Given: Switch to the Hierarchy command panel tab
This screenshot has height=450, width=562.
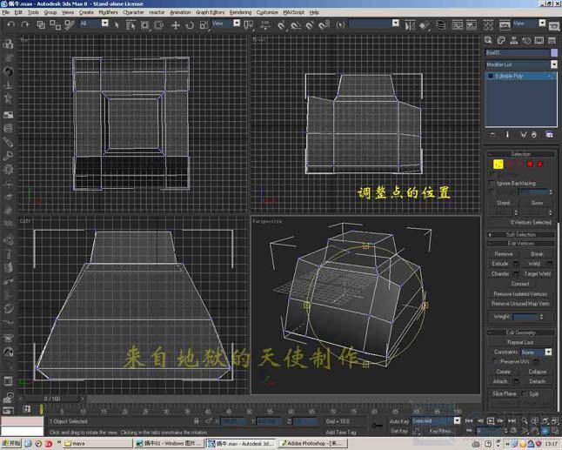Looking at the screenshot, I should pos(513,41).
